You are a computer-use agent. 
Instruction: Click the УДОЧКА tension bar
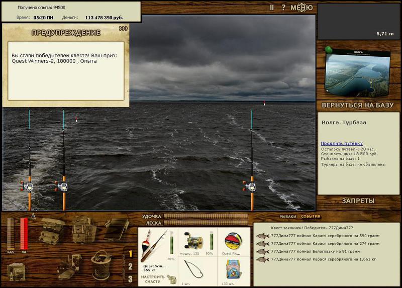206,216
